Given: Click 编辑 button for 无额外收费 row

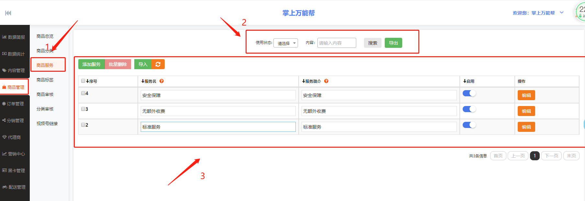Looking at the screenshot, I should (526, 111).
